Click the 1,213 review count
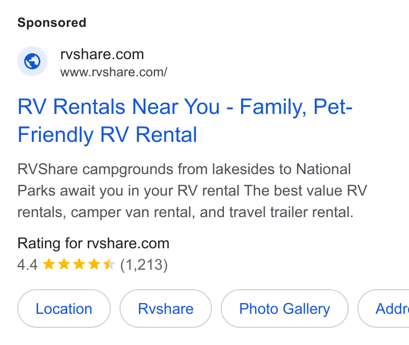 [x=144, y=265]
